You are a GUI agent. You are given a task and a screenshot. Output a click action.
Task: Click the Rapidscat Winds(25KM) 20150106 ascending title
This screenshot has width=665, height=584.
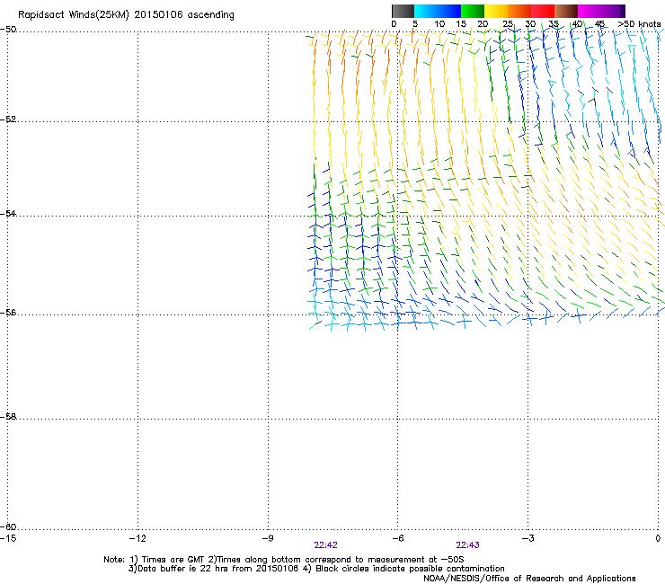[x=126, y=15]
